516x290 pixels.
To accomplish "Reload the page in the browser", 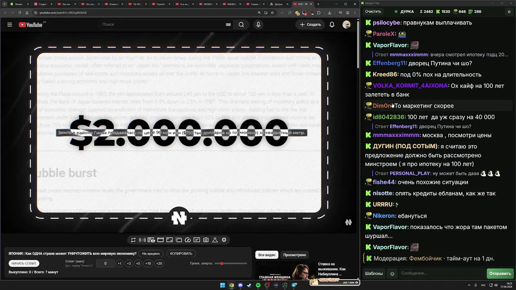I will pos(20,12).
